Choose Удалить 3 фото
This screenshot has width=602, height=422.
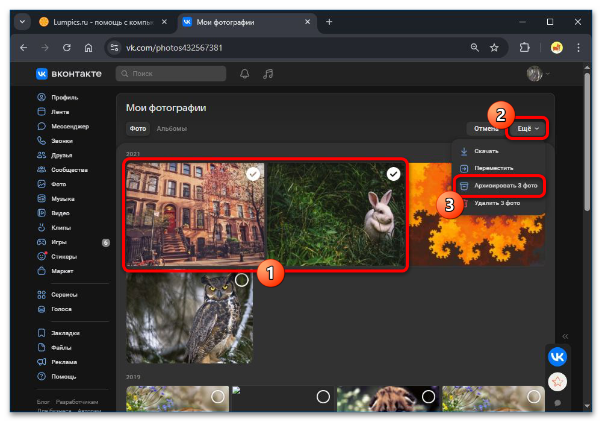[x=498, y=203]
